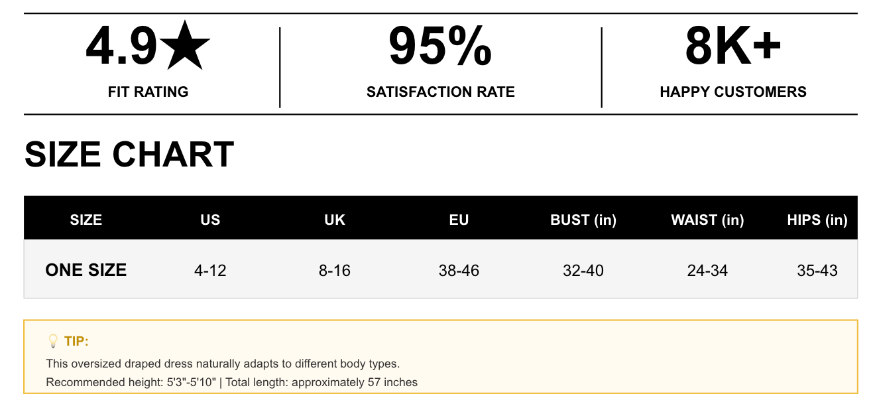The image size is (871, 410).
Task: Click the ONE SIZE row label
Action: pyautogui.click(x=86, y=270)
